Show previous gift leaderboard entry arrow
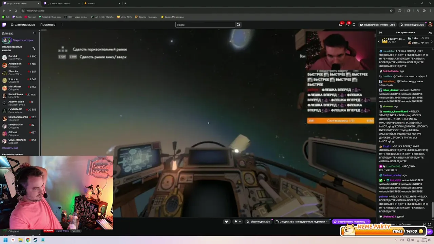The image size is (434, 244). pos(379,41)
